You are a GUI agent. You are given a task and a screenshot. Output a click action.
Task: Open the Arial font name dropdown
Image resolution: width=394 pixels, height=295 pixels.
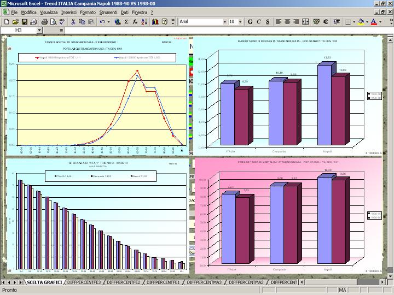pos(225,22)
